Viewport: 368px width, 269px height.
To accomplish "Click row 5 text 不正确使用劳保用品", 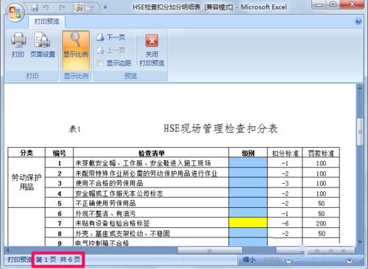I will [105, 203].
